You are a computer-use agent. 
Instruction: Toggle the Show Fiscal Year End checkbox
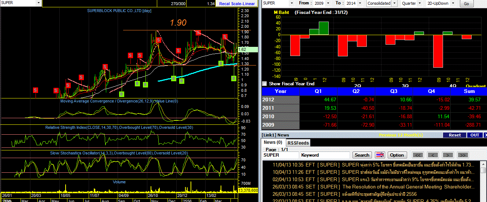[x=265, y=84]
